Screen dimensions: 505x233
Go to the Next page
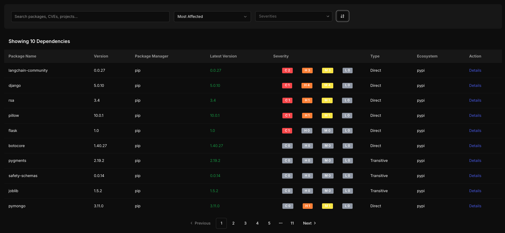pos(309,223)
